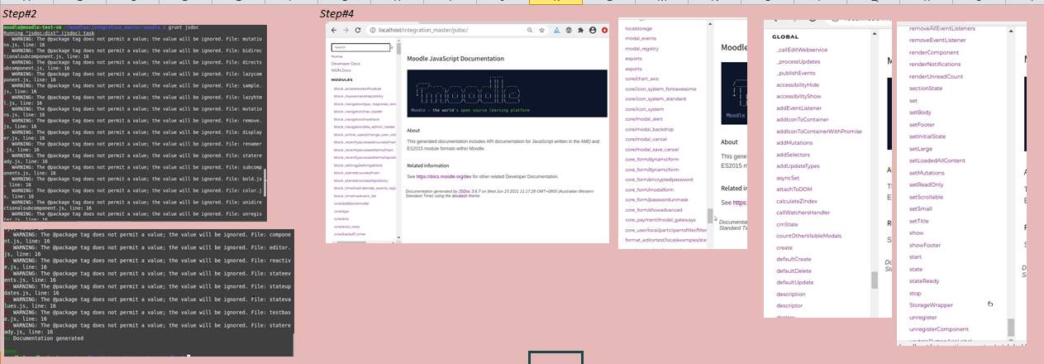
Task: Open the extensions puzzle icon in browser
Action: 580,31
